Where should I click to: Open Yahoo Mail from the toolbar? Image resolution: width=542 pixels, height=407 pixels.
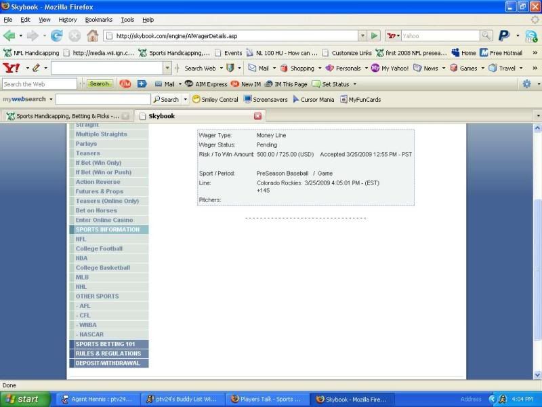pos(259,69)
